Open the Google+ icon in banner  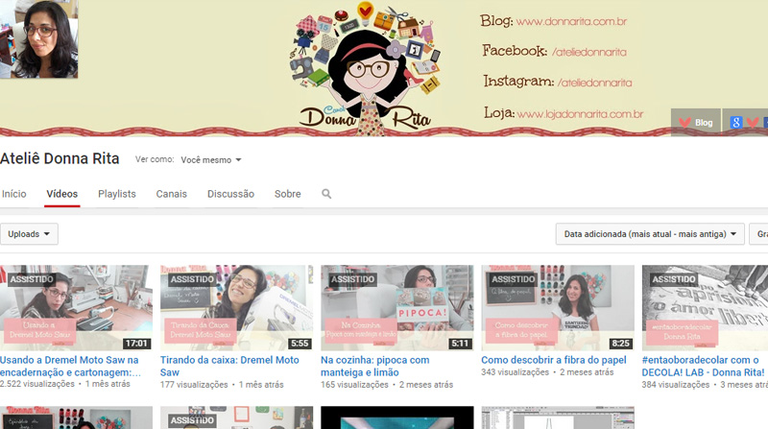coord(735,123)
